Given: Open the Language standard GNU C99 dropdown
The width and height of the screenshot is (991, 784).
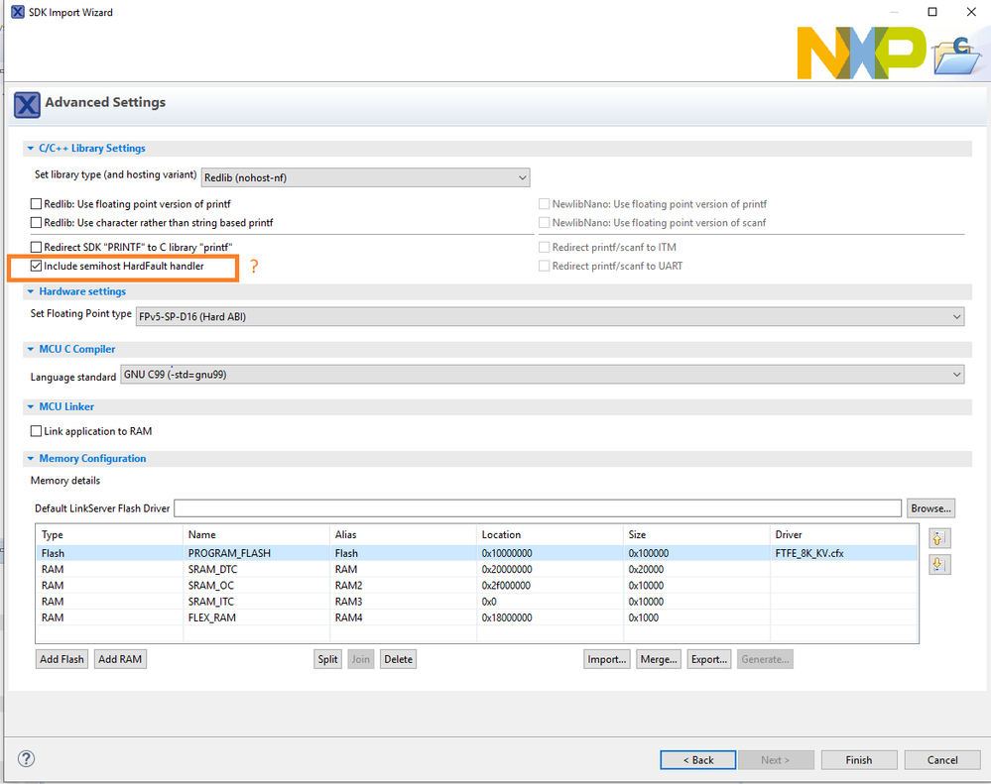Looking at the screenshot, I should click(543, 375).
